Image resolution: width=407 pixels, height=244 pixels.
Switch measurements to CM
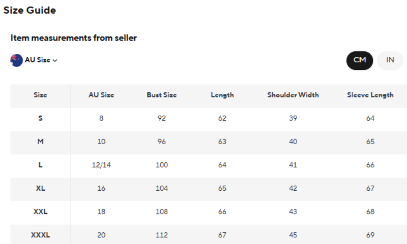point(360,60)
